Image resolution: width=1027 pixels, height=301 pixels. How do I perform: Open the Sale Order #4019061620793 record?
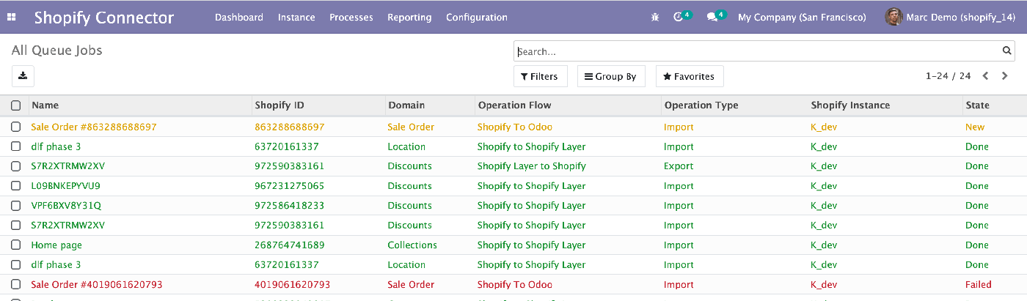[x=97, y=285]
